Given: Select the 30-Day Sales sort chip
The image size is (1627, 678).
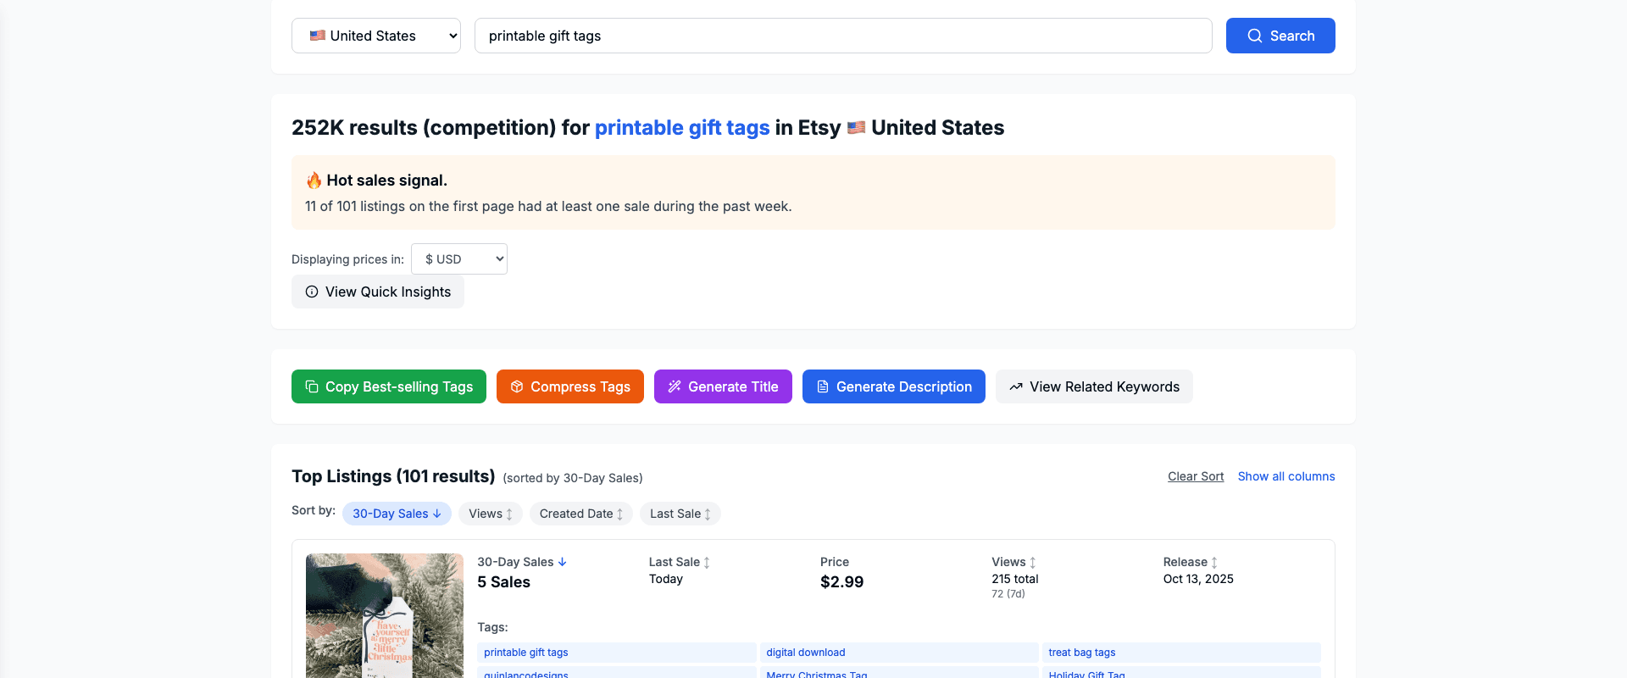Looking at the screenshot, I should coord(396,513).
